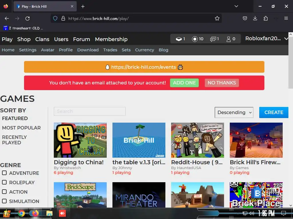Go to Currency in sub navigation
293x219 pixels.
point(144,50)
